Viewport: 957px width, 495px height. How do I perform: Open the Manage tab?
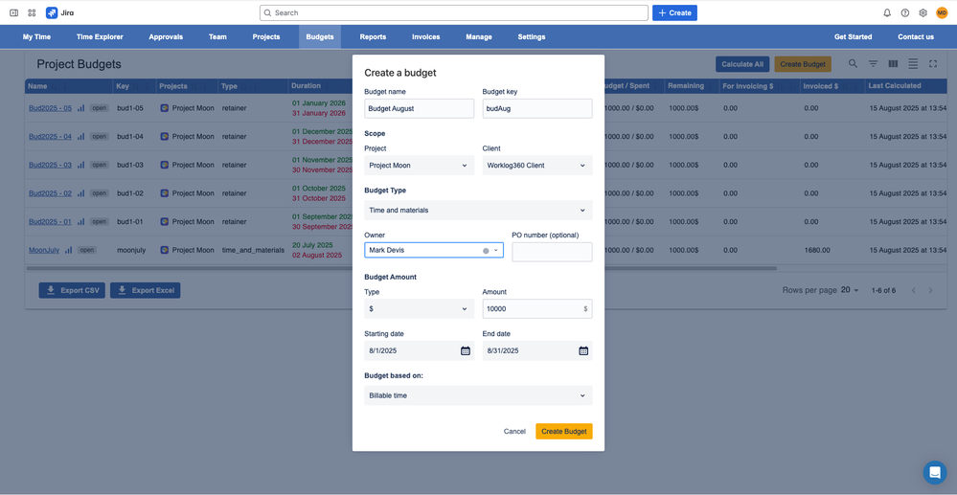(x=479, y=36)
